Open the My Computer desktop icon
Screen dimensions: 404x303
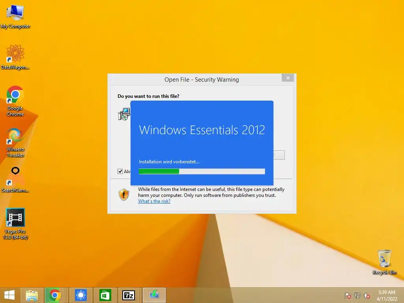(15, 16)
